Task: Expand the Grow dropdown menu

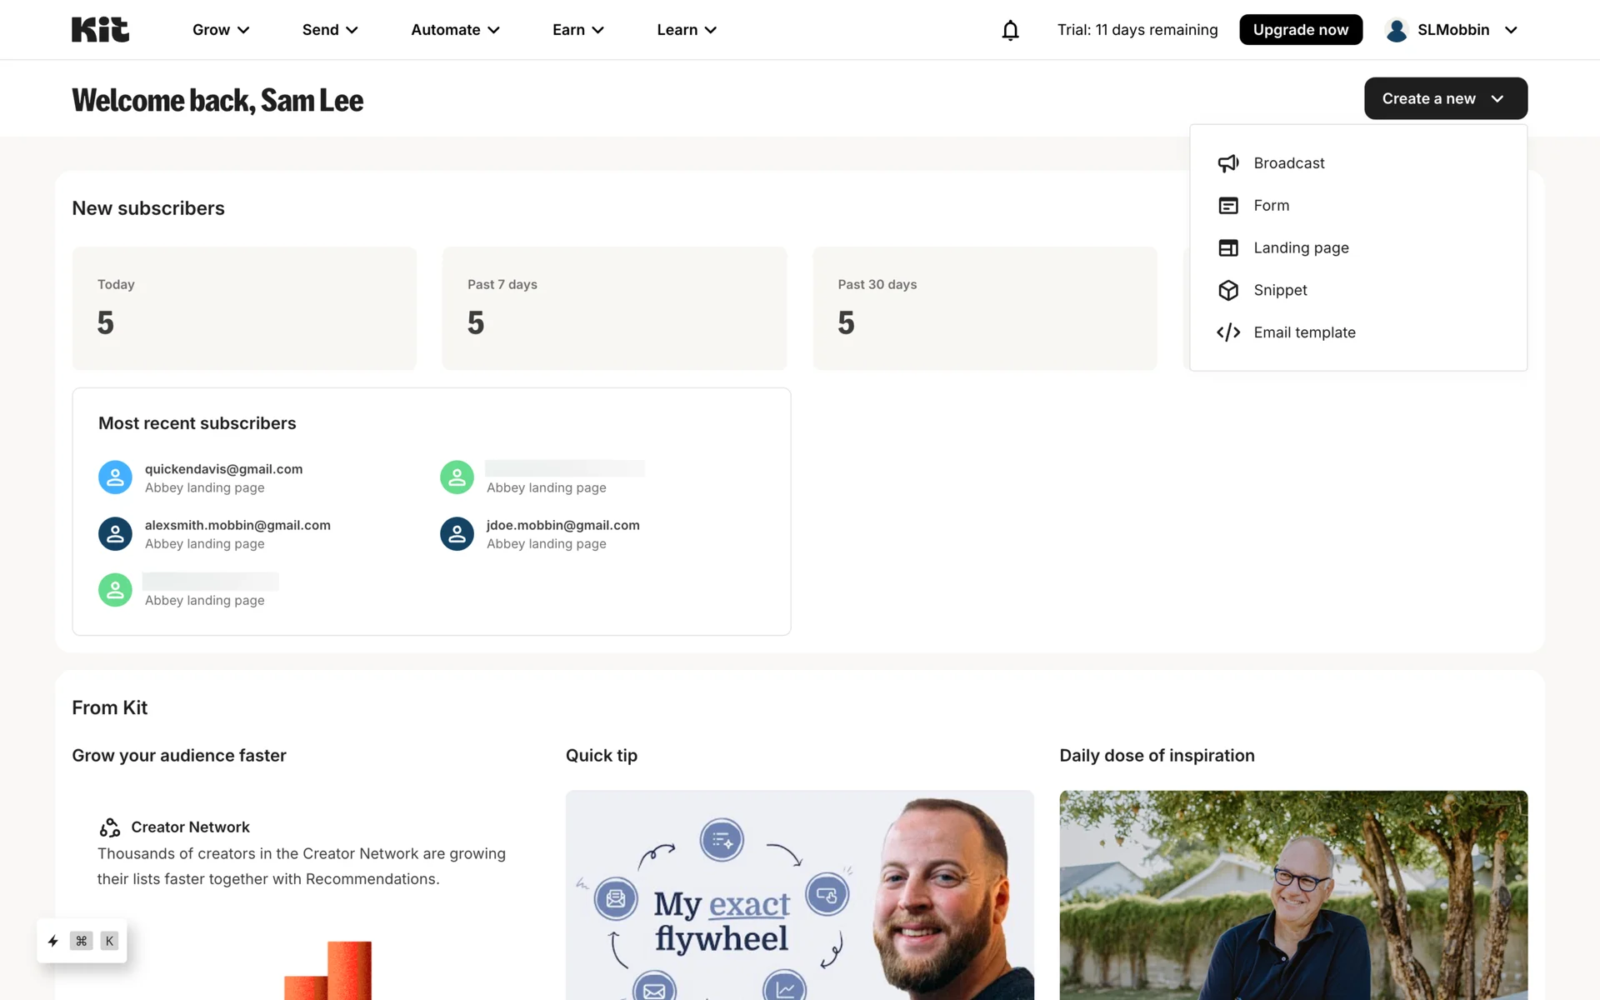Action: (x=221, y=30)
